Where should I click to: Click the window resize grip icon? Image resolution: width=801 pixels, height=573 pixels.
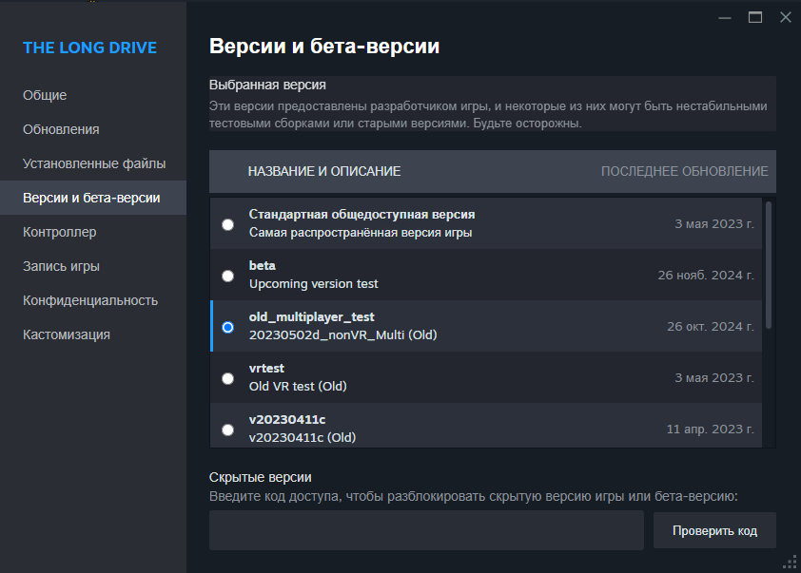pyautogui.click(x=790, y=562)
